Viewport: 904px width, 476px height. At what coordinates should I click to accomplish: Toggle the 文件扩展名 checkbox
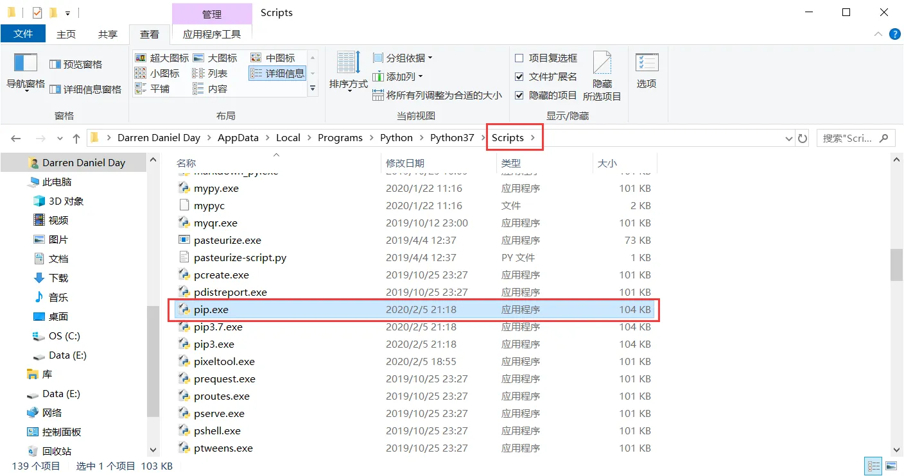[519, 76]
